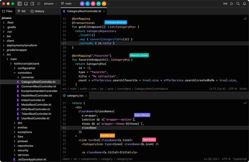
Task: Open HealthRestController.kt file
Action: click(x=36, y=96)
